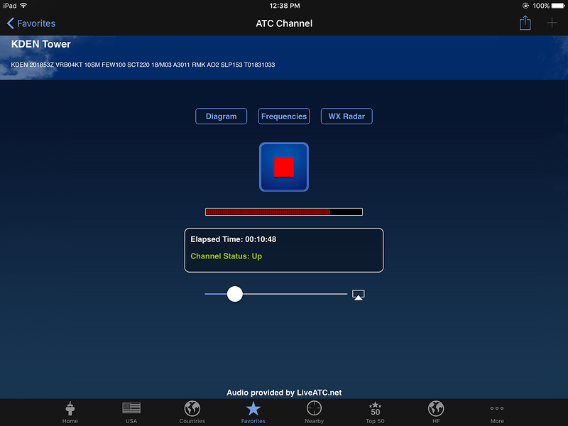Click the Elapsed Time 00:10:48 readout
Screen dimensions: 568x426
234,239
